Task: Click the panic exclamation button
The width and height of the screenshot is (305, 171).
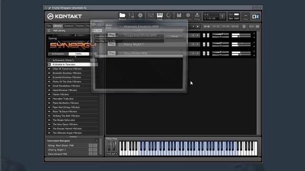Action: (x=222, y=17)
